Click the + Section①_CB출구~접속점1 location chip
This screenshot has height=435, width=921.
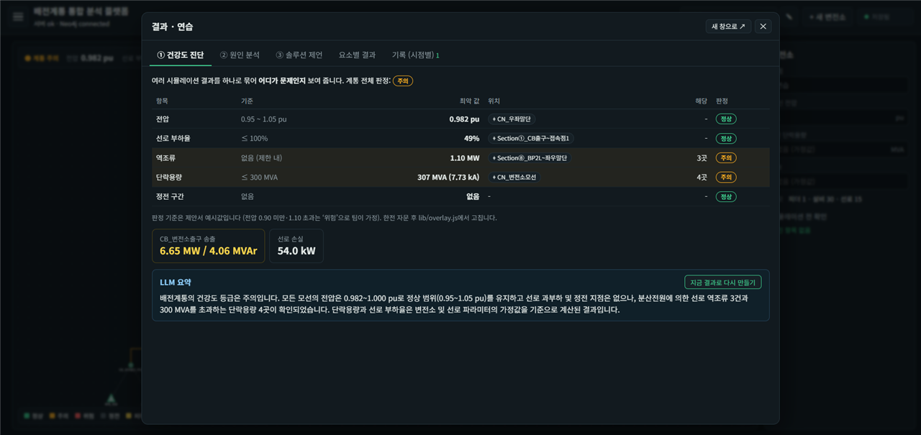(531, 139)
